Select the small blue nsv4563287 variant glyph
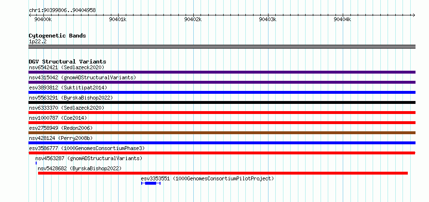The image size is (429, 202). pyautogui.click(x=36, y=163)
